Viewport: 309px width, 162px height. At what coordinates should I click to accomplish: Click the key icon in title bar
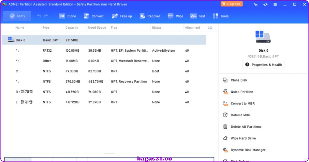255,4
